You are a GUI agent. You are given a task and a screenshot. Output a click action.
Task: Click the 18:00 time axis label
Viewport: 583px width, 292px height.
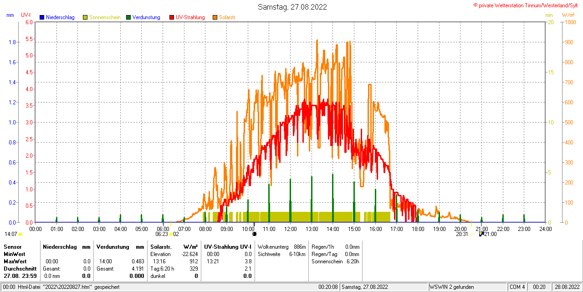pyautogui.click(x=418, y=229)
